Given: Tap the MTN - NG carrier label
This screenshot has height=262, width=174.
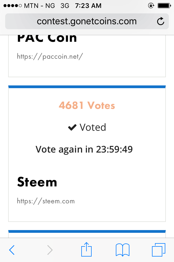Looking at the screenshot, I should (39, 5).
